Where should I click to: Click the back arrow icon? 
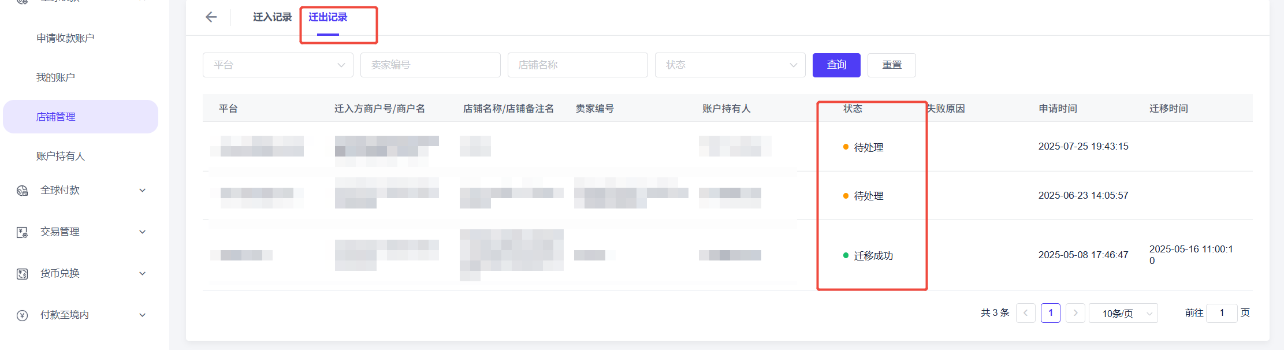pyautogui.click(x=211, y=17)
